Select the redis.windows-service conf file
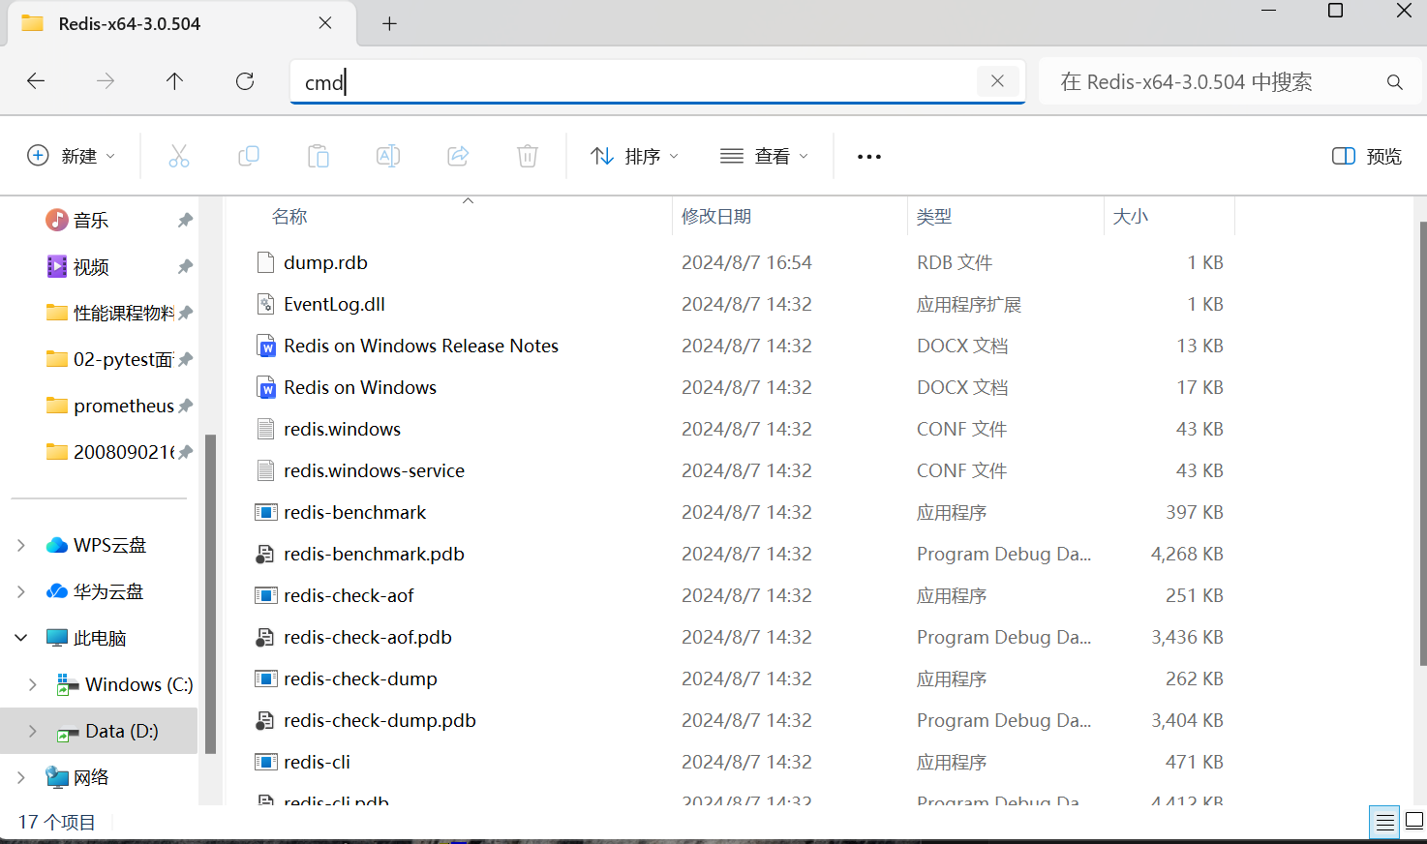 point(374,470)
